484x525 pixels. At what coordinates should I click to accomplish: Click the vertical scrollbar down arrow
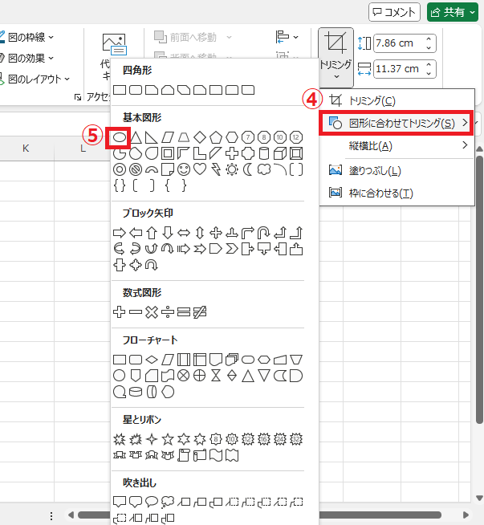pyautogui.click(x=479, y=498)
